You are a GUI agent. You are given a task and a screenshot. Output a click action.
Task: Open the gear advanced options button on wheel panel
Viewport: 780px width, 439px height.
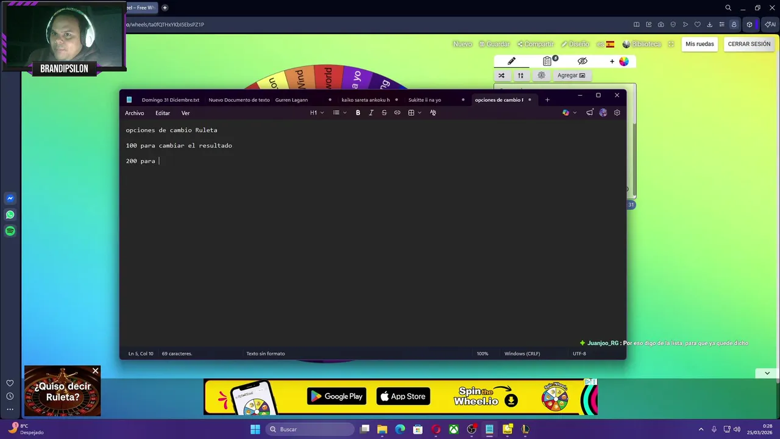[x=541, y=76]
